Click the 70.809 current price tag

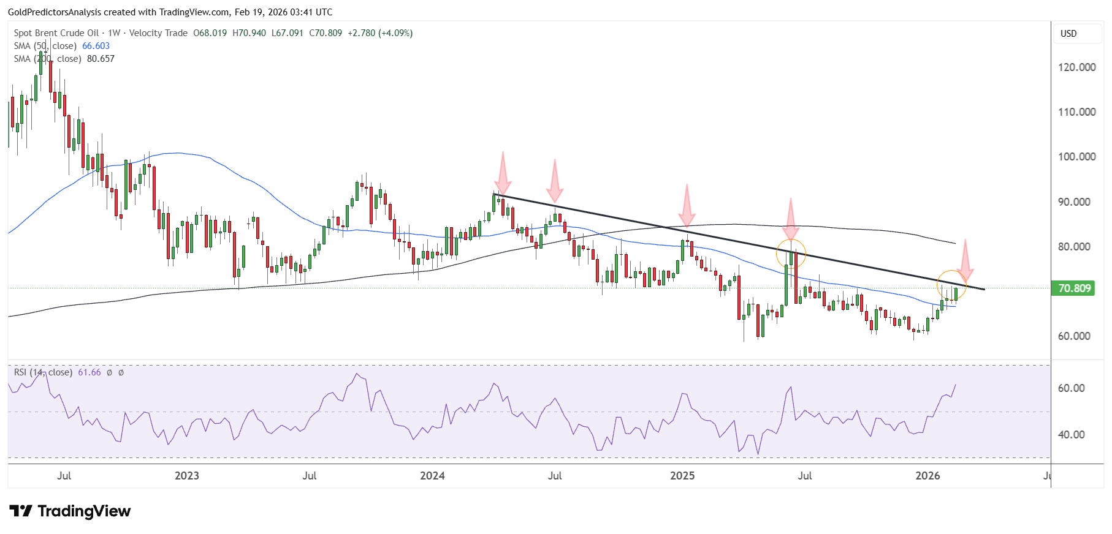tap(1073, 288)
